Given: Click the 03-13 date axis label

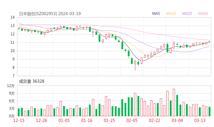Looking at the screenshot, I should [200, 120].
